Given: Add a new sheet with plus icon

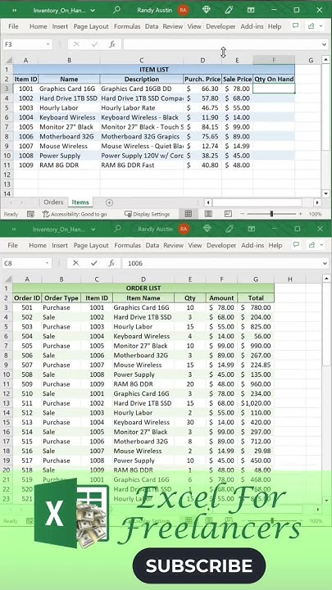Looking at the screenshot, I should tap(109, 202).
